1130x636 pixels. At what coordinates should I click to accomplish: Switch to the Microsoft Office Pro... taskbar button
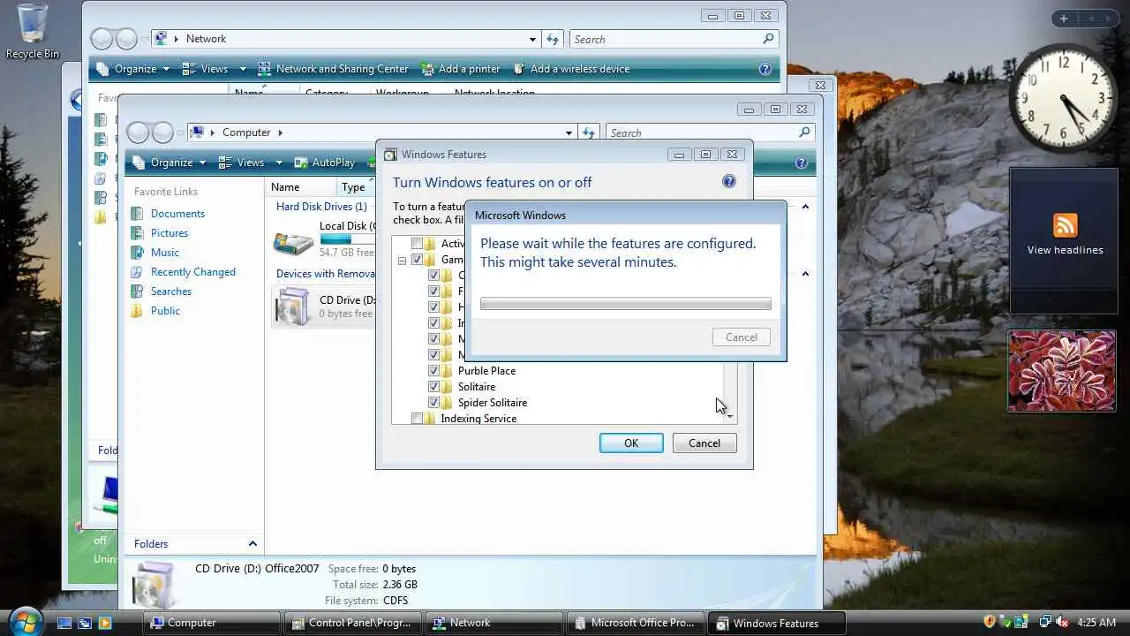point(637,623)
